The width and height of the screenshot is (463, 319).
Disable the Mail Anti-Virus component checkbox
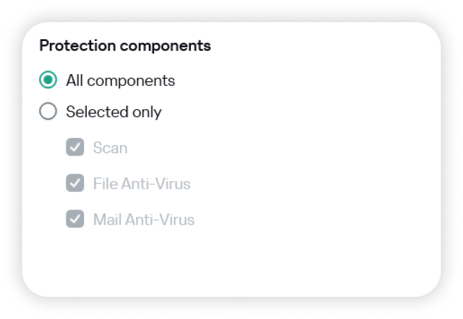pos(75,219)
